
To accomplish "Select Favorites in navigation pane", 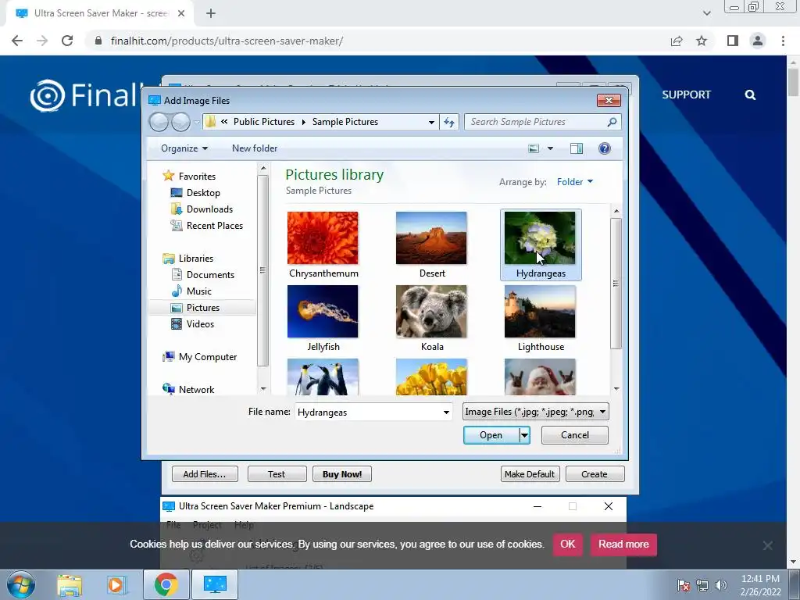I will point(197,177).
